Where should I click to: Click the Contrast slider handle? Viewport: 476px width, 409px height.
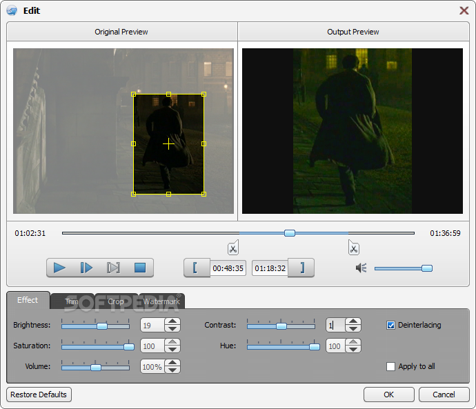(x=281, y=326)
